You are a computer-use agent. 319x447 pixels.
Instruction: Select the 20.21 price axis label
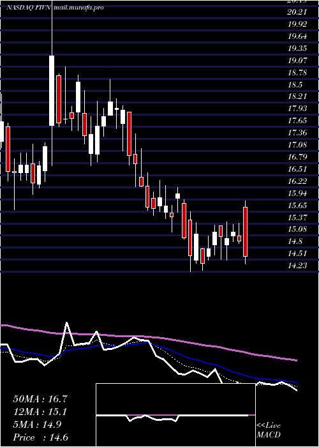point(297,12)
